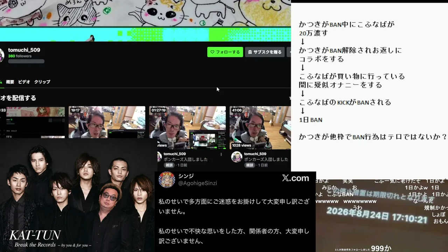Click the シンジ display name in the tweet

click(186, 176)
